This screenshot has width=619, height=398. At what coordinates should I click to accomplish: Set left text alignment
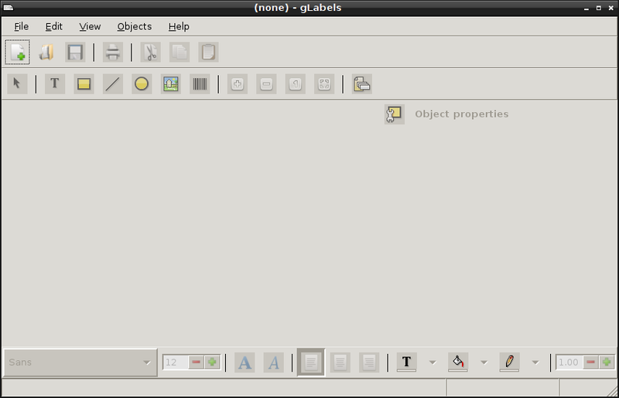[311, 362]
